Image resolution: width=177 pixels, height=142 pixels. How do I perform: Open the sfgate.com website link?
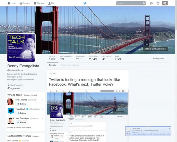(x=15, y=88)
